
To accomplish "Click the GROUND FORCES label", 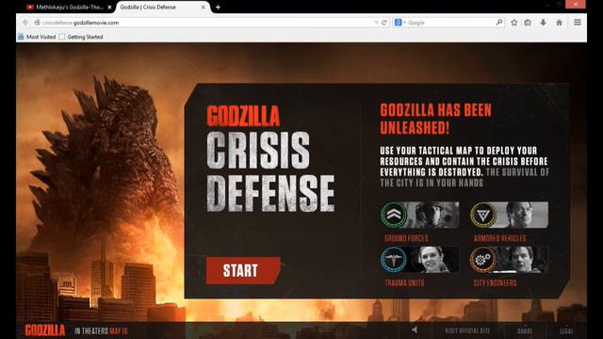I will [406, 238].
